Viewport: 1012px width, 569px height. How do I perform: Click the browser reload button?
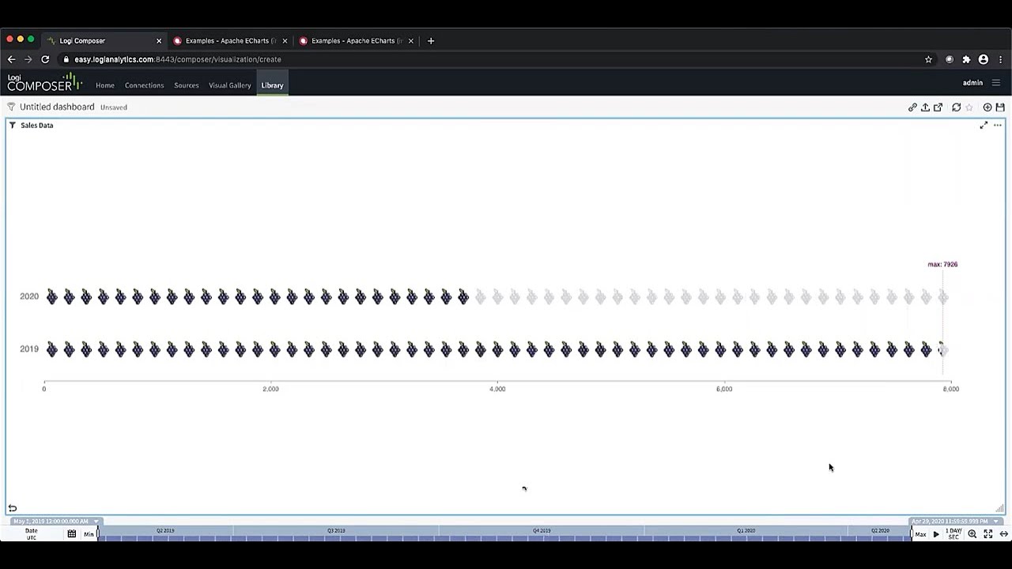45,59
